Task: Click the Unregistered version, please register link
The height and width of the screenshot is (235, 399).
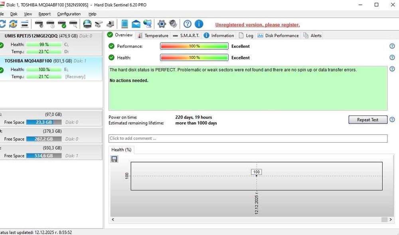Action: tap(257, 25)
